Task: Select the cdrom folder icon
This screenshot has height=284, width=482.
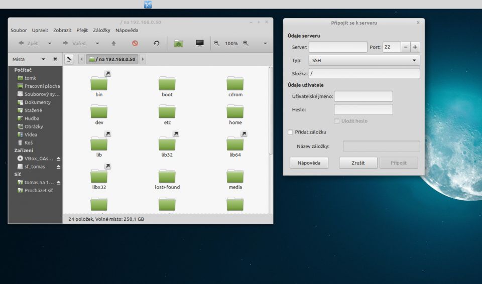Action: click(x=235, y=83)
